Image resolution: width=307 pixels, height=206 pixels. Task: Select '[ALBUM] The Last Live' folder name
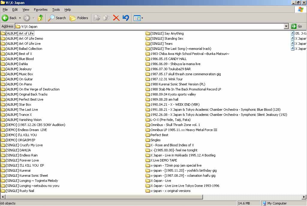22,110
